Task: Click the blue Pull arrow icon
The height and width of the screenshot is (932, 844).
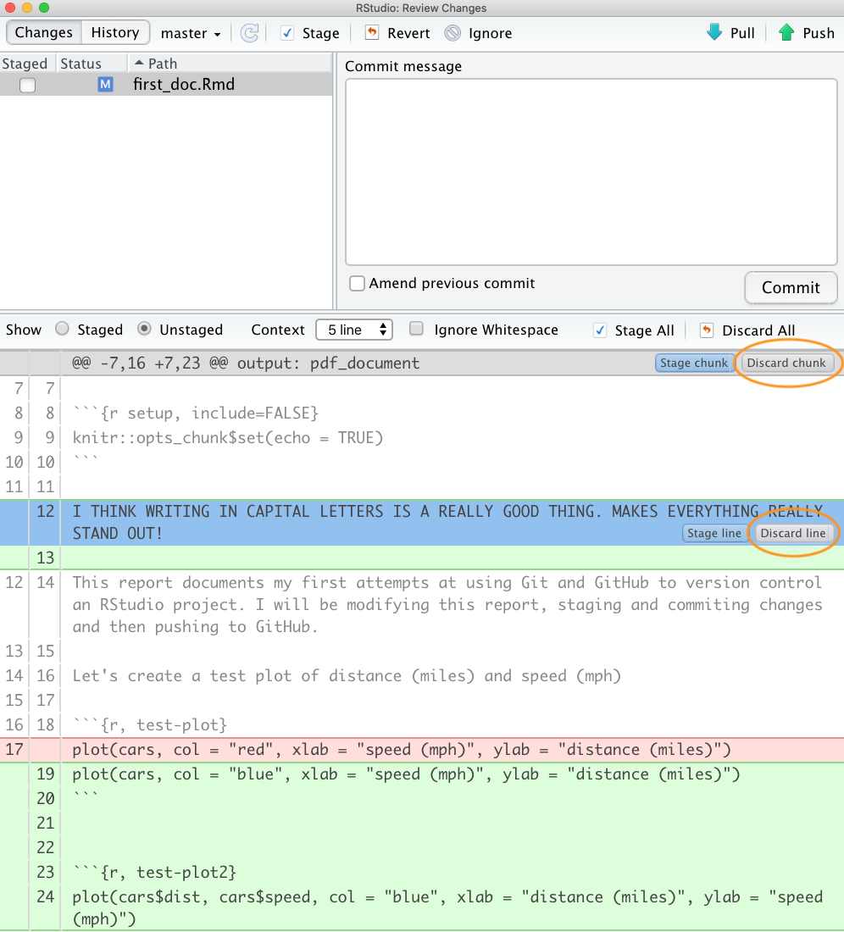Action: pos(714,32)
